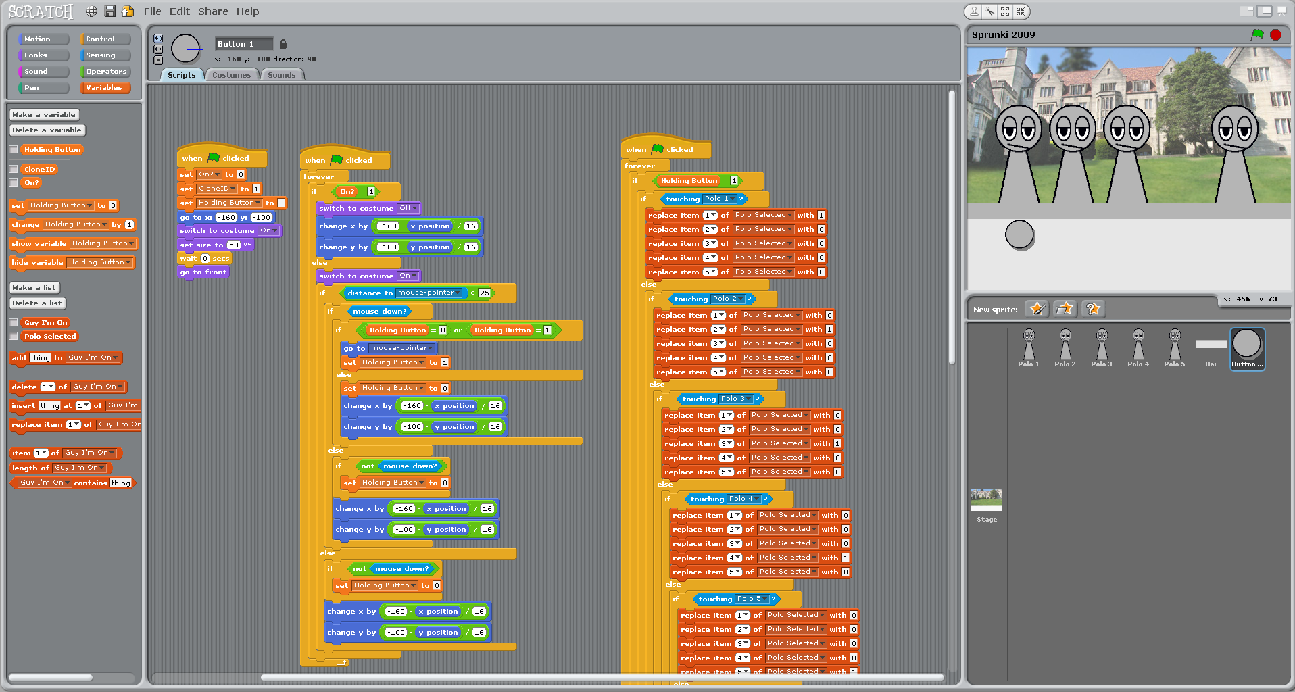This screenshot has height=692, width=1295.
Task: Enable the Polo Selected list checkbox
Action: (x=14, y=337)
